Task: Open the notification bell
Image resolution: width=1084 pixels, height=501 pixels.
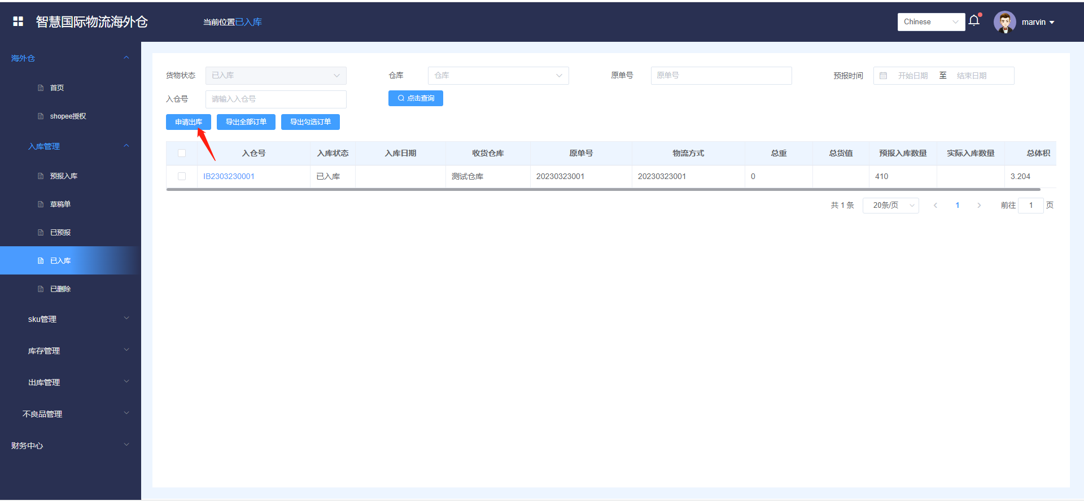Action: 974,21
